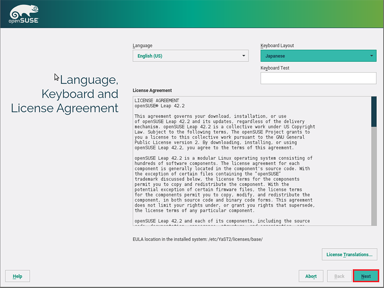Screen dimensions: 384x288
Task: Click the openSUSE chameleon logo
Action: pos(23,14)
